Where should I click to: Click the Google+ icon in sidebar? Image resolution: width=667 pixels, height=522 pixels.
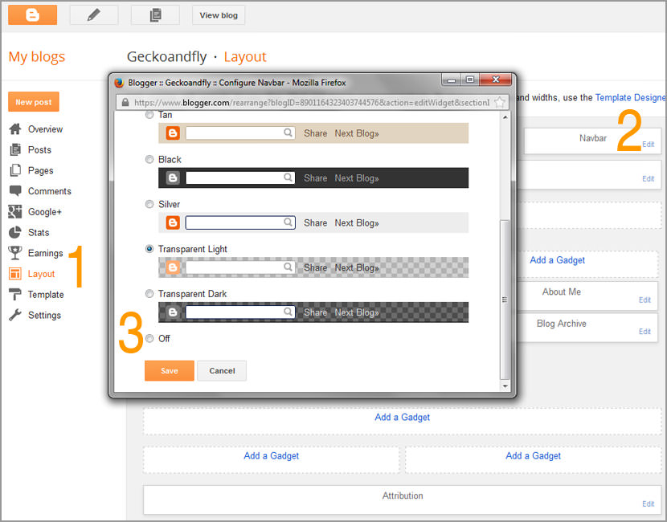[15, 212]
